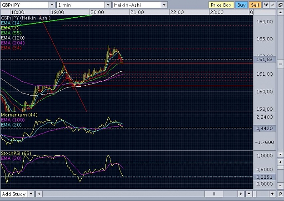Click the 160,00 price axis label

click(264, 91)
